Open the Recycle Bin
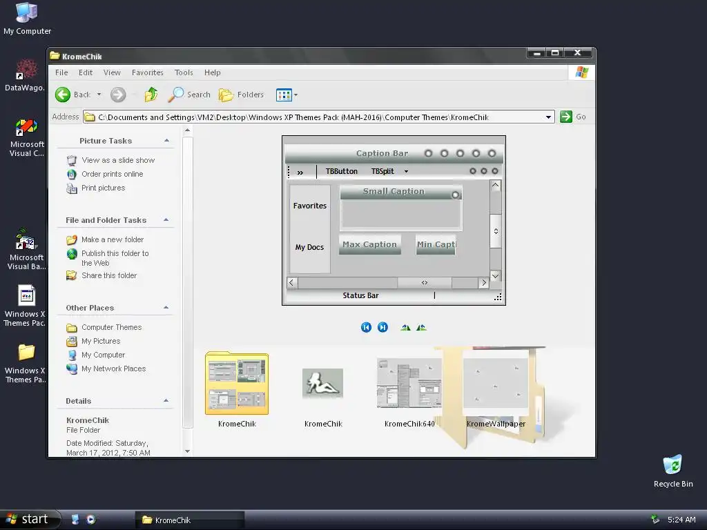This screenshot has height=530, width=707. click(x=672, y=471)
